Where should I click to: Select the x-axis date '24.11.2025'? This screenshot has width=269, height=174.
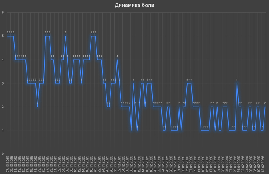[103, 164]
